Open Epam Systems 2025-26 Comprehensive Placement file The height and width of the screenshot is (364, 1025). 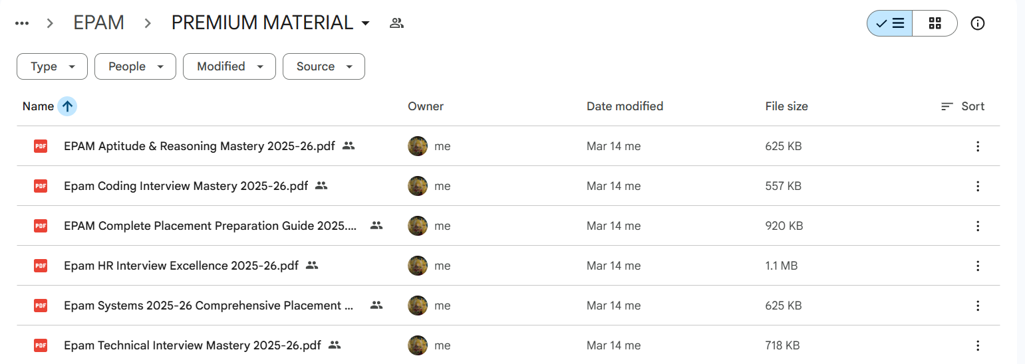click(209, 306)
